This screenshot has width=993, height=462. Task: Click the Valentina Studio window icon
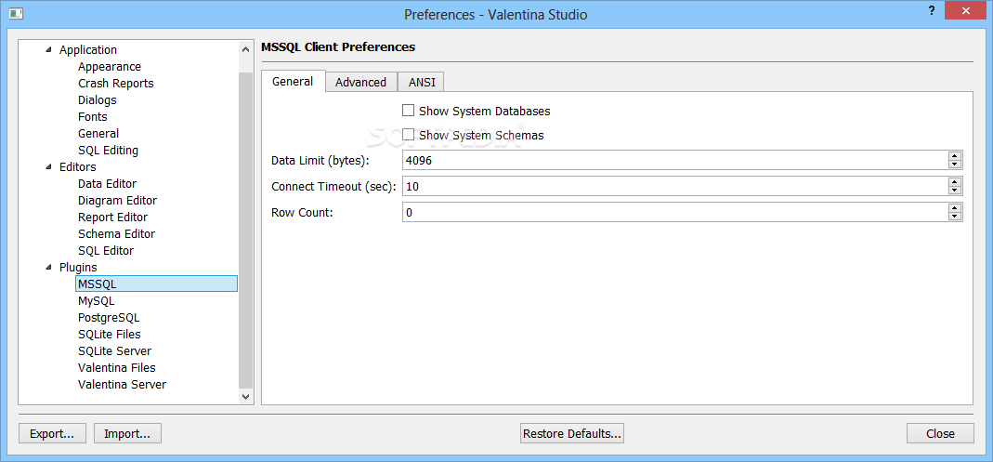[16, 13]
